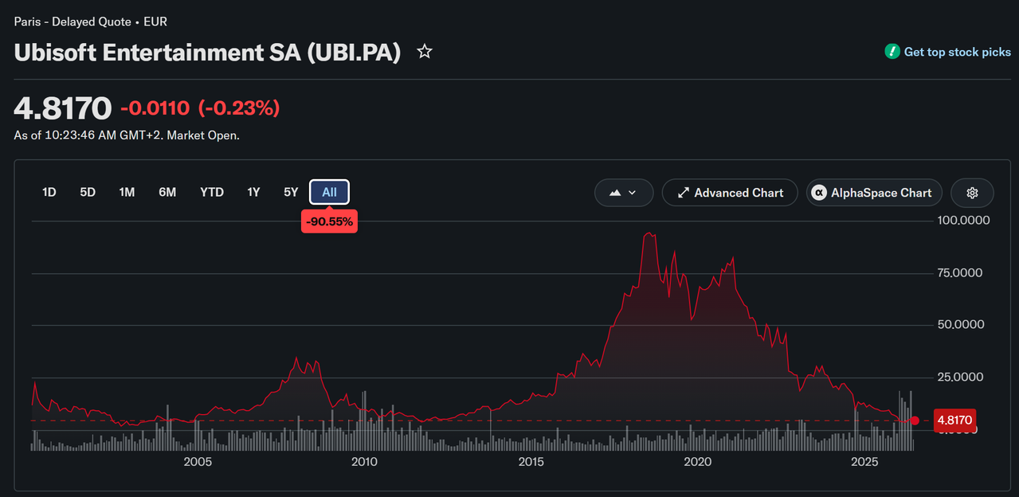Show year-to-date YTD range

coord(212,192)
